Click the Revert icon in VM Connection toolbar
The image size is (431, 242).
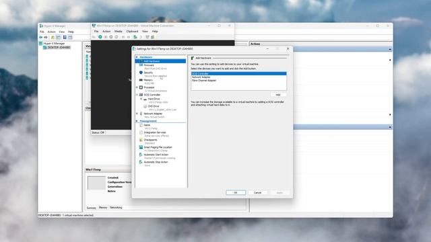tap(141, 37)
